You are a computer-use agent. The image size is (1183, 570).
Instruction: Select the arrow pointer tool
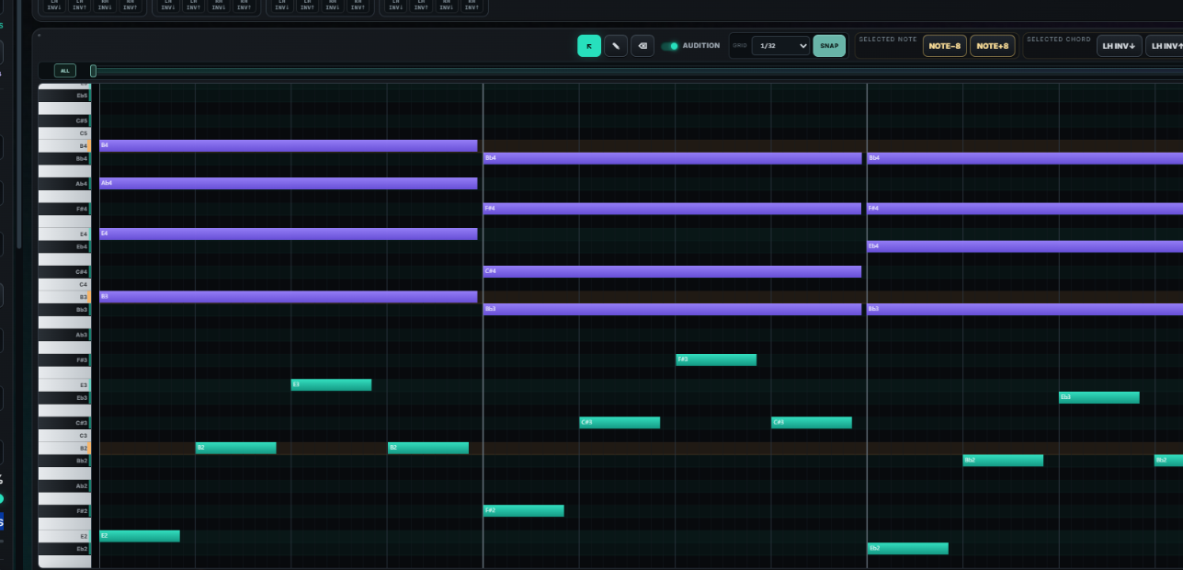click(589, 46)
